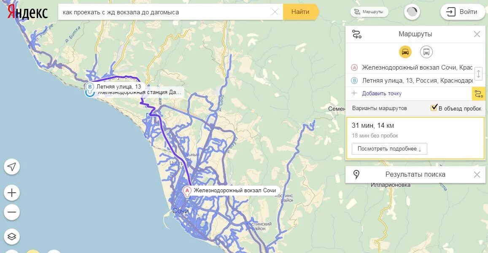Click Добавить точку link
Image resolution: width=488 pixels, height=253 pixels.
(382, 93)
